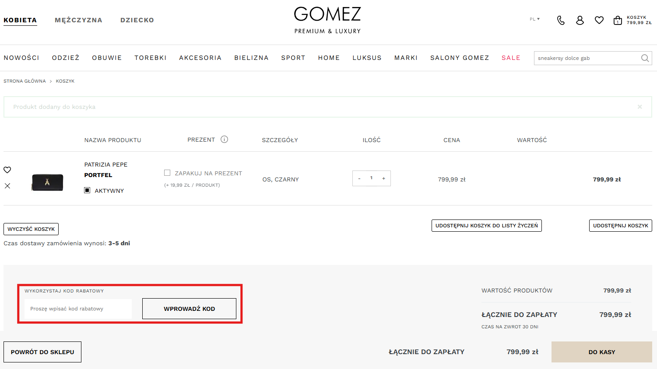The image size is (657, 369).
Task: Open the wishlist heart icon in the header
Action: pyautogui.click(x=599, y=20)
